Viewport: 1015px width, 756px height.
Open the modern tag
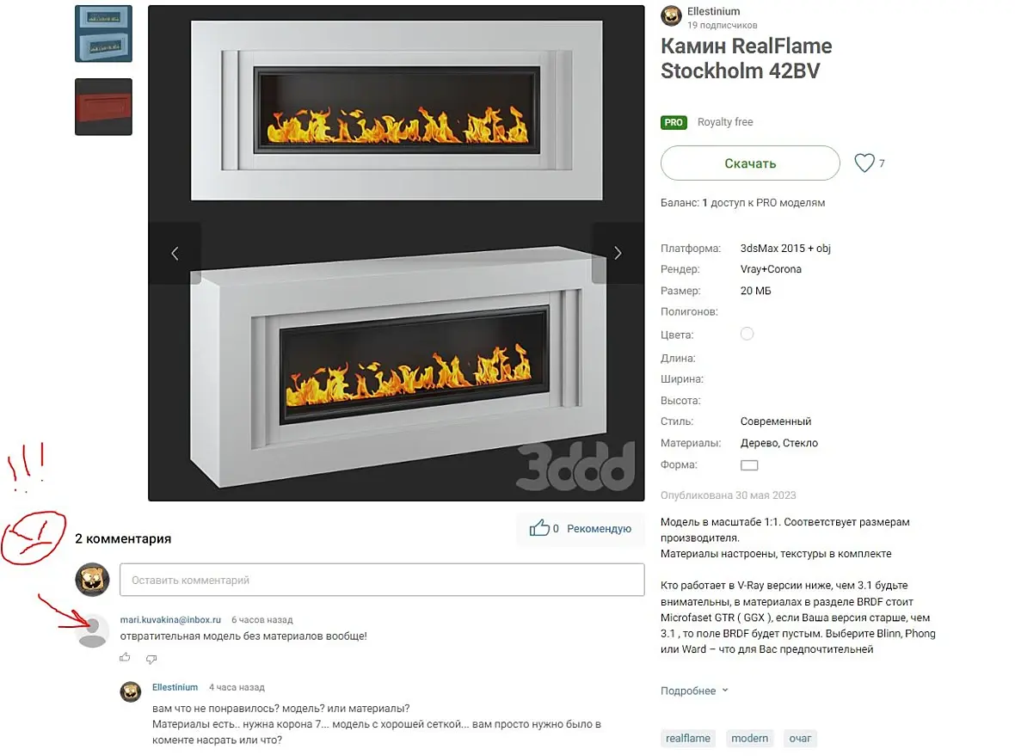point(749,738)
